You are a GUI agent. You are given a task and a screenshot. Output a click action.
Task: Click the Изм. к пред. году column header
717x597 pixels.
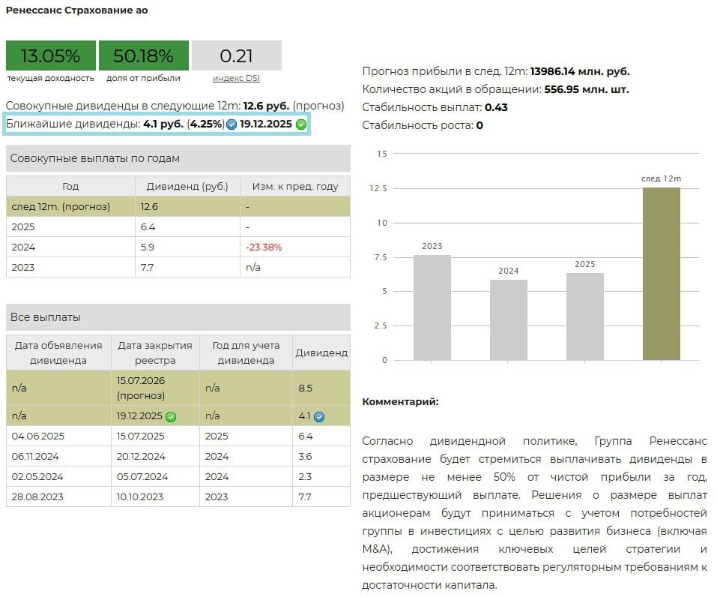[294, 187]
